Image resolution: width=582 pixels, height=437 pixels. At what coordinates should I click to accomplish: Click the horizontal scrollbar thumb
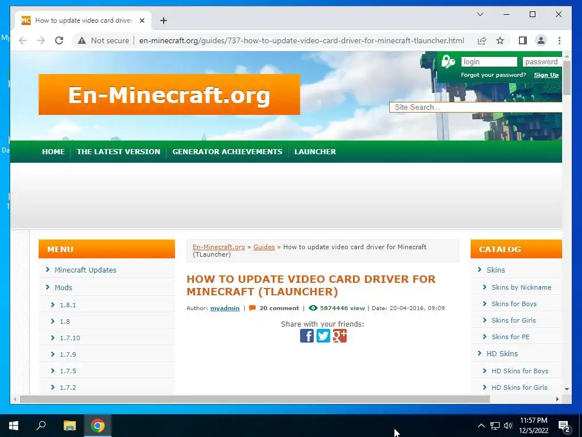[255, 399]
